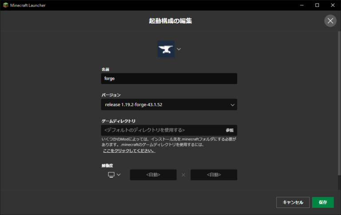
Task: Maximize the Minecraft Launcher window
Action: 317,5
